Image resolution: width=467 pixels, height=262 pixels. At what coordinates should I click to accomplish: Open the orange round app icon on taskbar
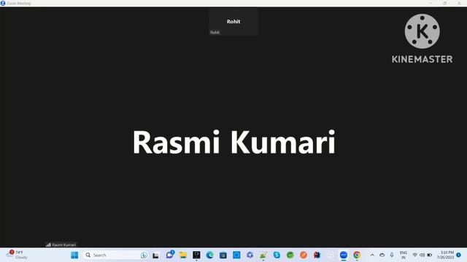click(304, 255)
